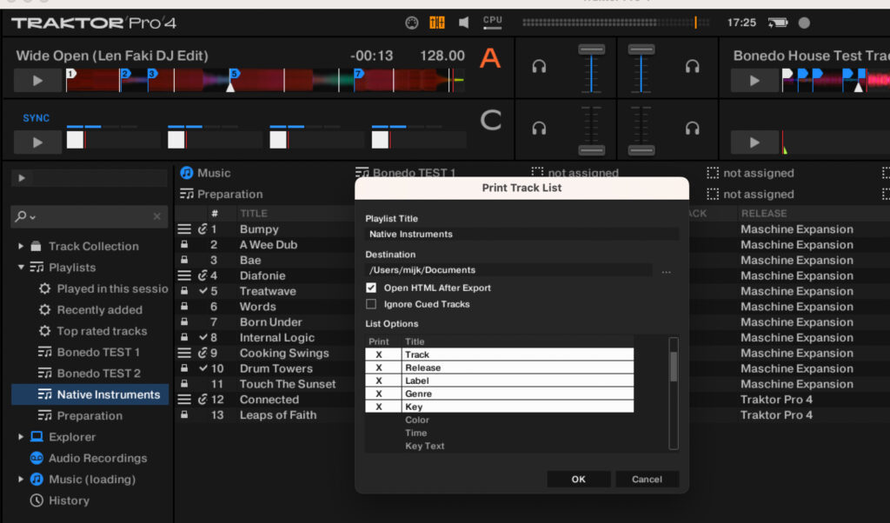Select the Preparation favorite in the favorites bar
The image size is (890, 523).
222,194
